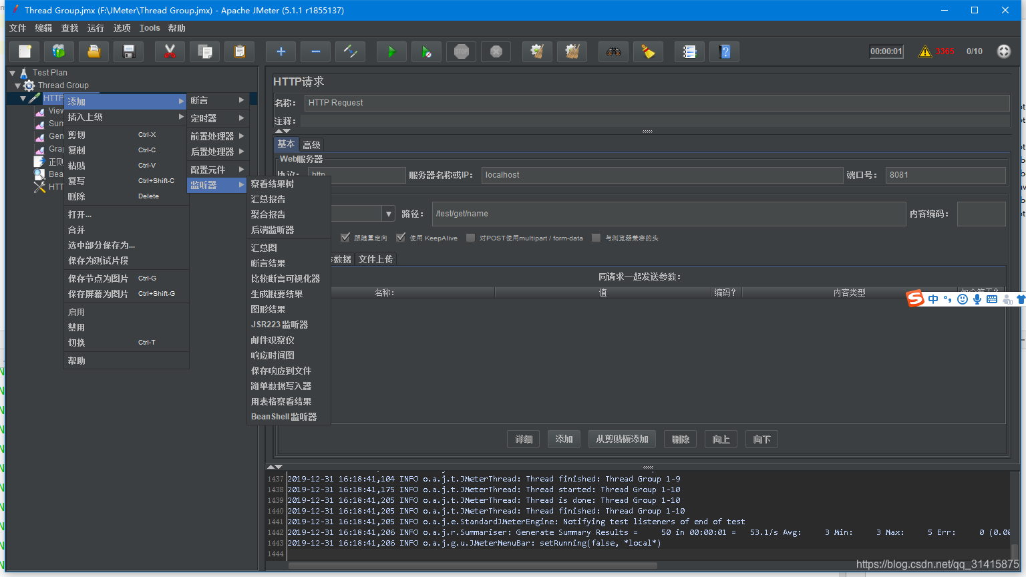Image resolution: width=1026 pixels, height=577 pixels.
Task: Copy element using the copy toolbar icon
Action: tap(205, 51)
